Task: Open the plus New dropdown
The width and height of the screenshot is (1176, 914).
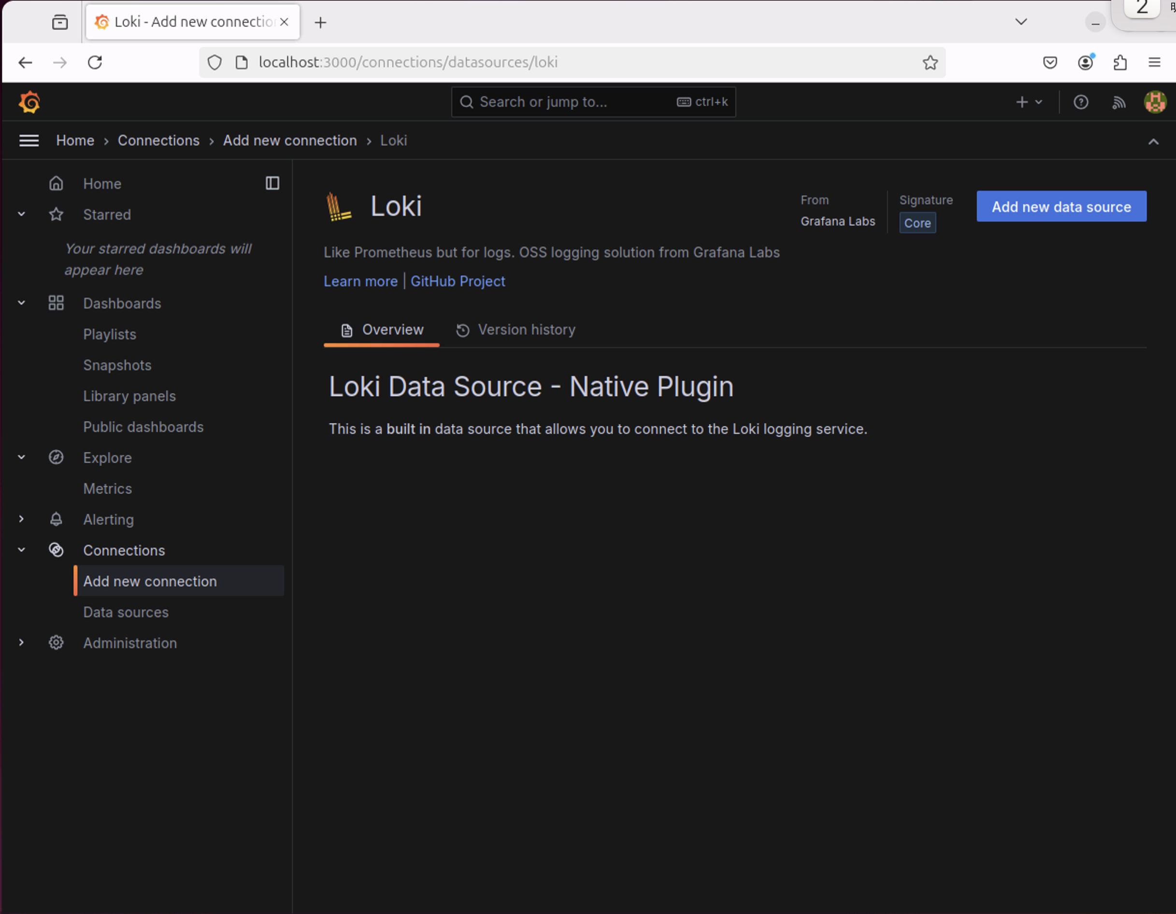Action: [x=1029, y=102]
